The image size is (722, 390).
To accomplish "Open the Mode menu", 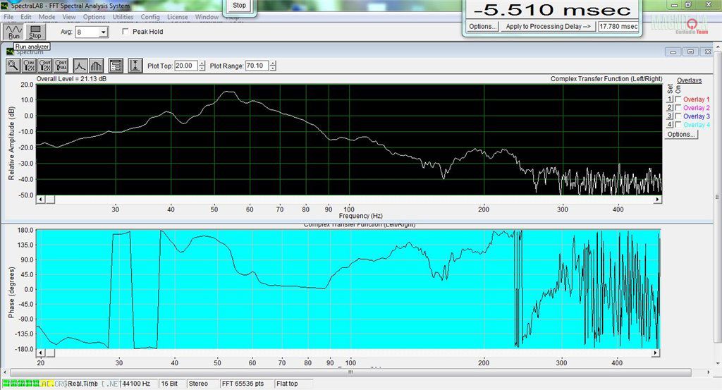I will pos(47,17).
